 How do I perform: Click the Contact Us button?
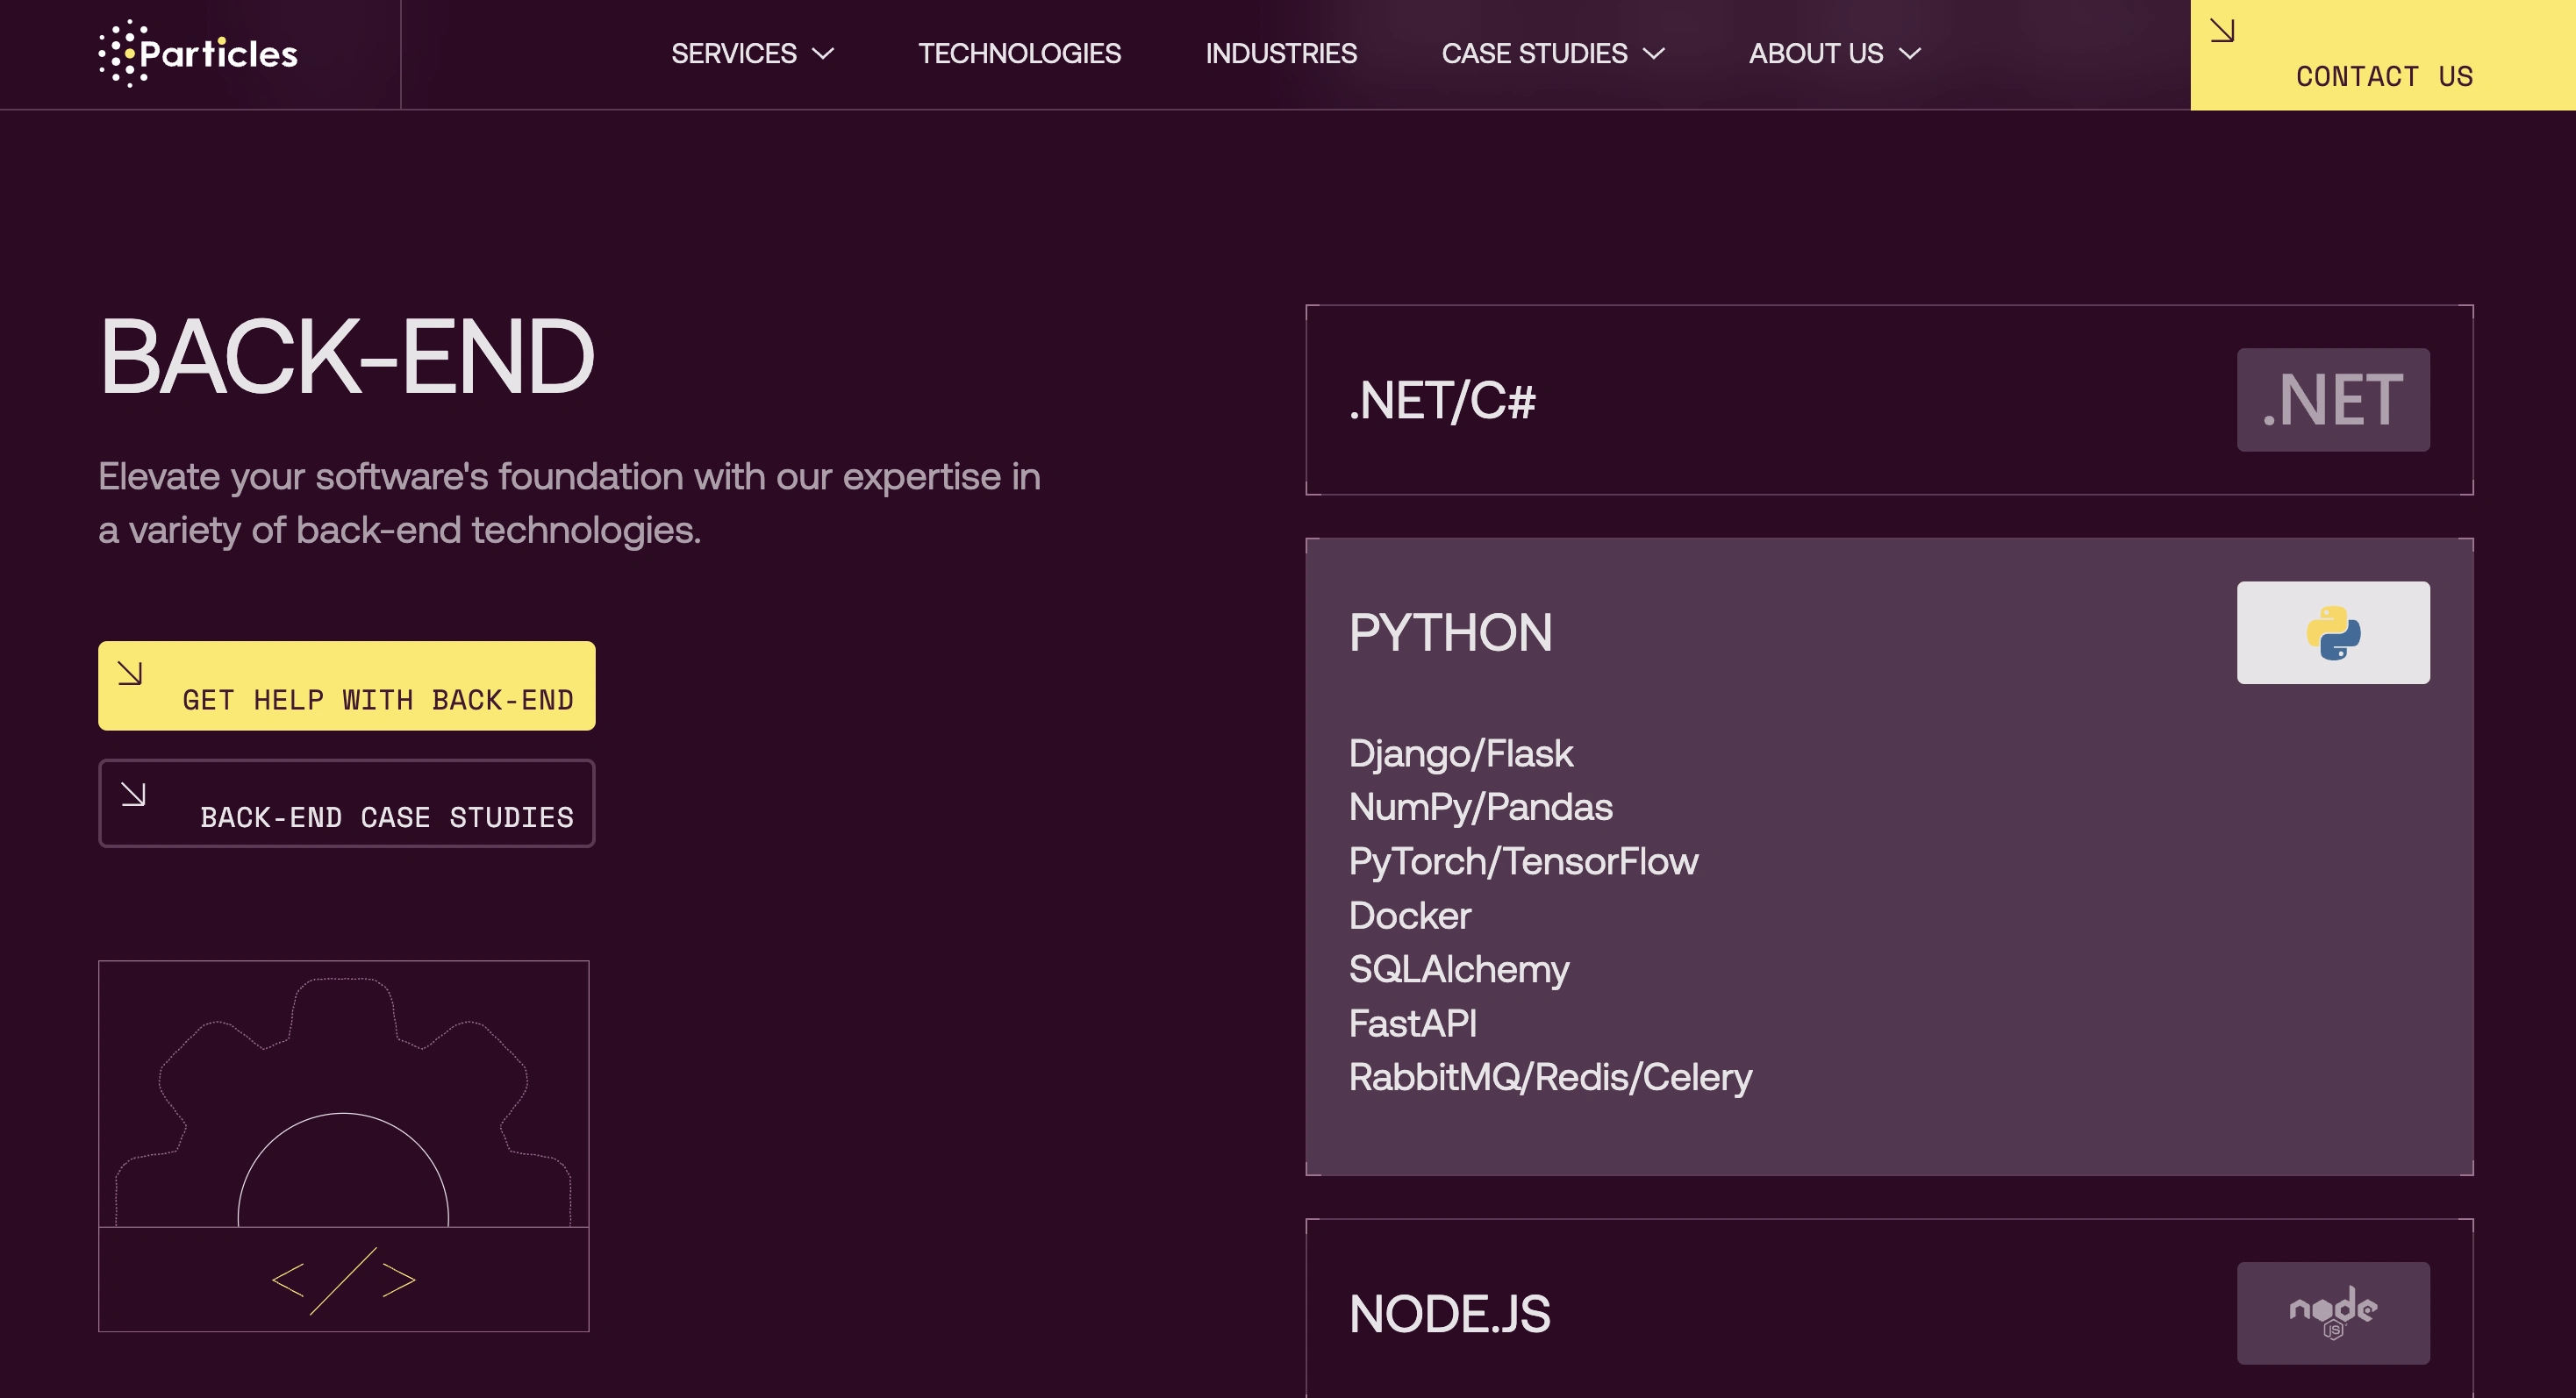tap(2383, 76)
